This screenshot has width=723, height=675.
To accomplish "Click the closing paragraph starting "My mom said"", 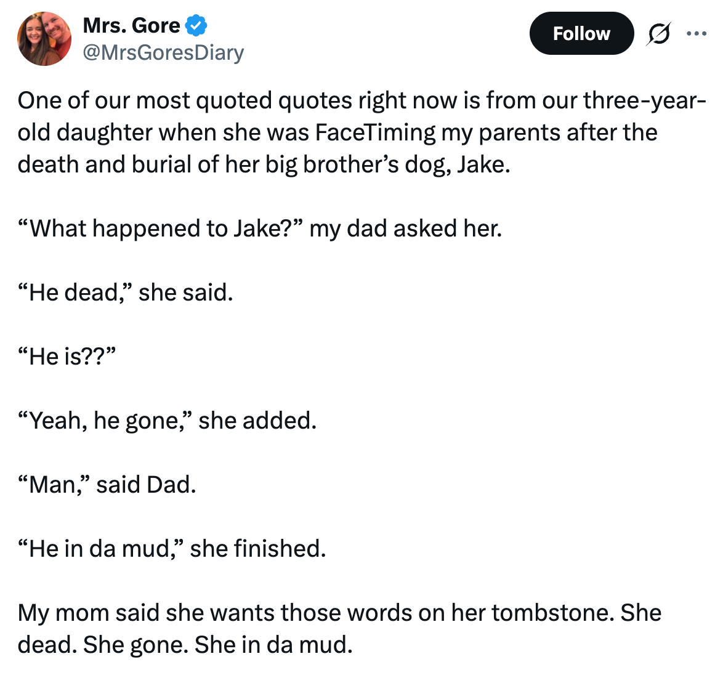I will coord(339,629).
